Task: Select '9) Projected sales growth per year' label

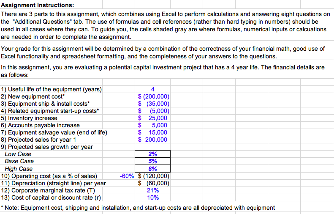Action: point(46,147)
